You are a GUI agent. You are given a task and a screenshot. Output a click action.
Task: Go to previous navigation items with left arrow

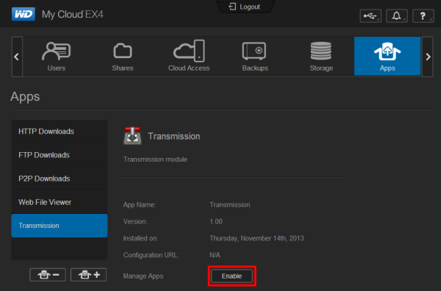point(17,57)
